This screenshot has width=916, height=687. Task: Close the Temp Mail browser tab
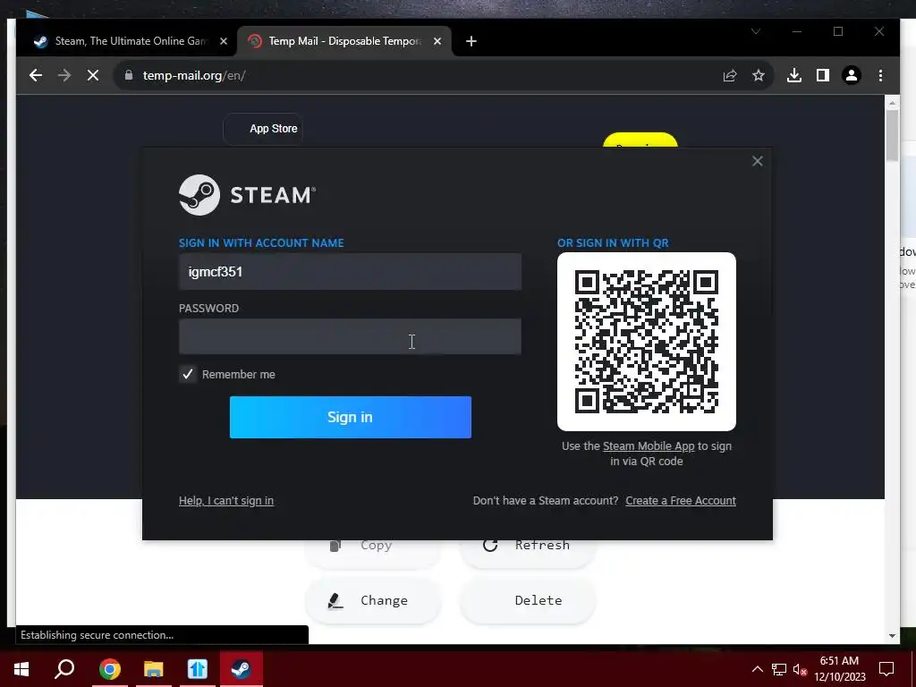click(437, 41)
